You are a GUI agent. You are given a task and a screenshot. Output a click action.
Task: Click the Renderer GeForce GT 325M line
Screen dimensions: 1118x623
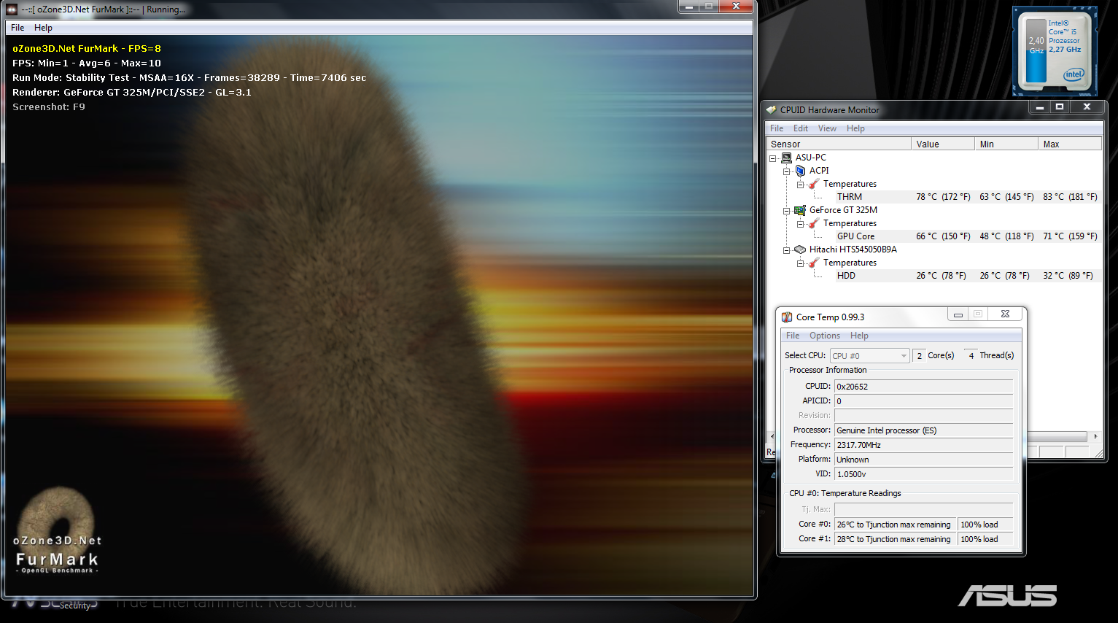132,93
